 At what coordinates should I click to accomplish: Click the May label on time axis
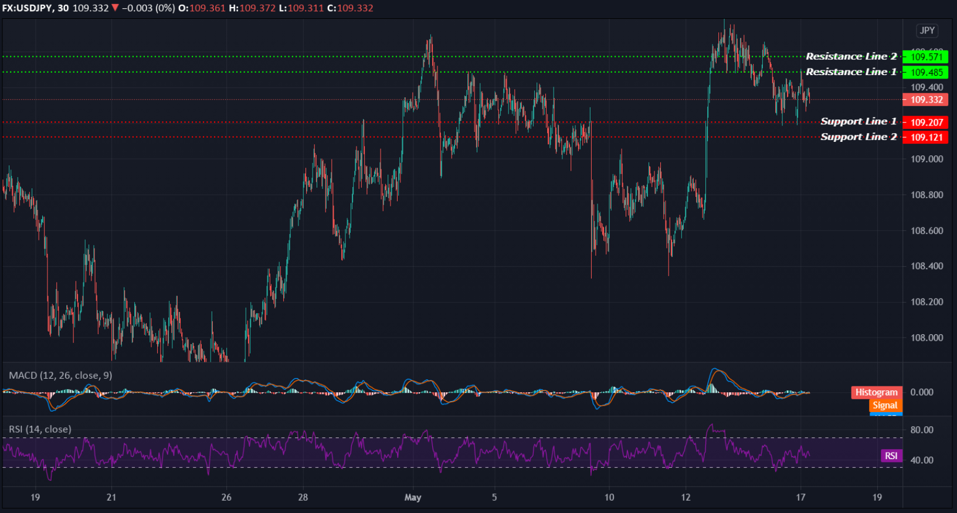point(413,497)
